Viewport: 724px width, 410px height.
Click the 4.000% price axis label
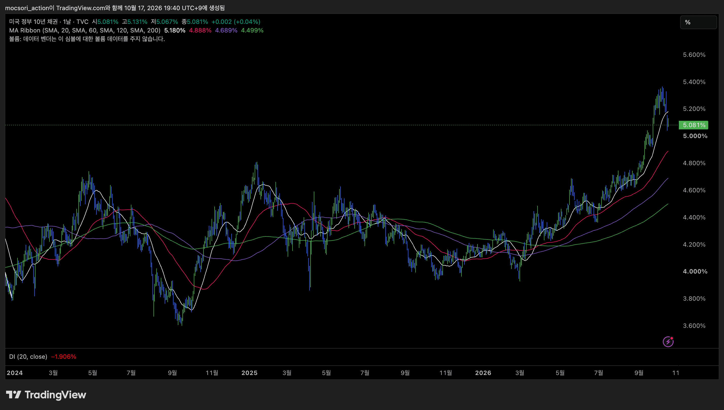[x=695, y=271]
